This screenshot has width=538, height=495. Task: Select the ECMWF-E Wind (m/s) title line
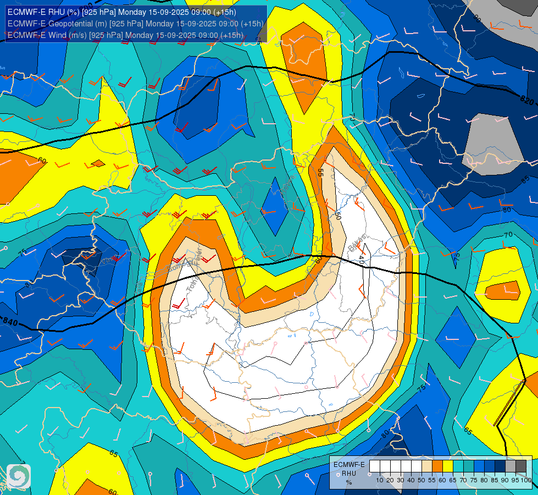coord(126,35)
